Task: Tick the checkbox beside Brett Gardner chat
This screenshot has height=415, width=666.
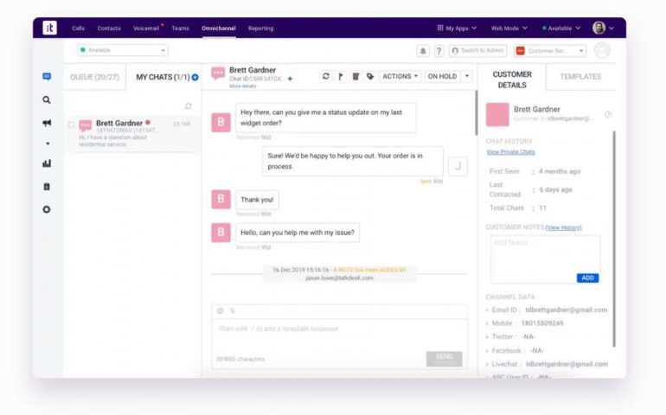Action: pos(71,124)
